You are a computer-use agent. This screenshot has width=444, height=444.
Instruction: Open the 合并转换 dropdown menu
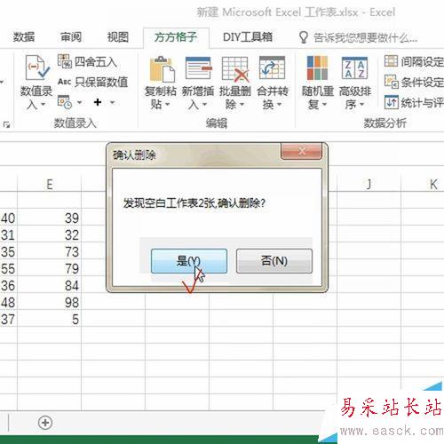tap(279, 105)
